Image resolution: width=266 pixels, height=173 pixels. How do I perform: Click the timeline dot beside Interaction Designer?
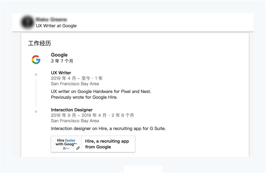pos(36,112)
